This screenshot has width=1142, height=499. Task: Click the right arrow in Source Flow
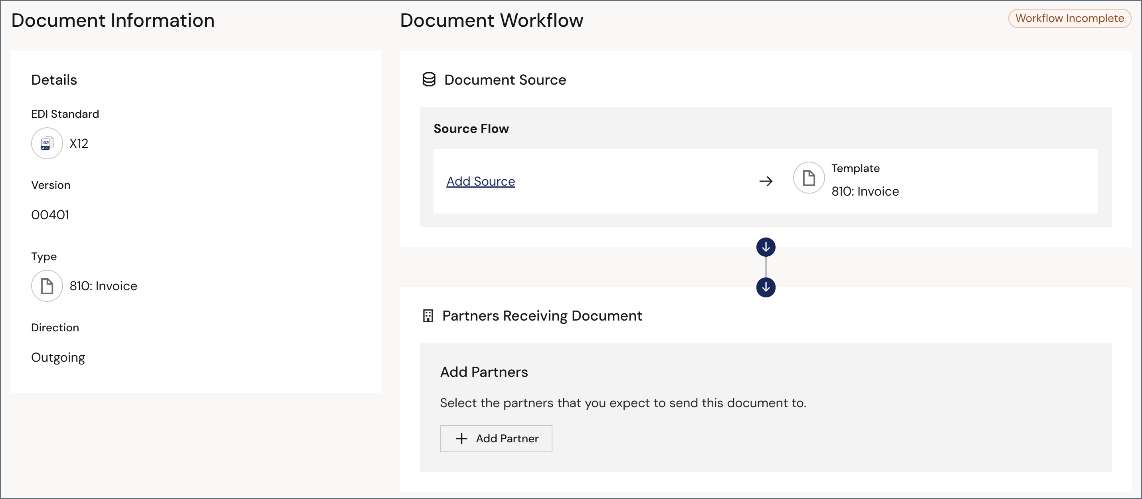point(766,181)
